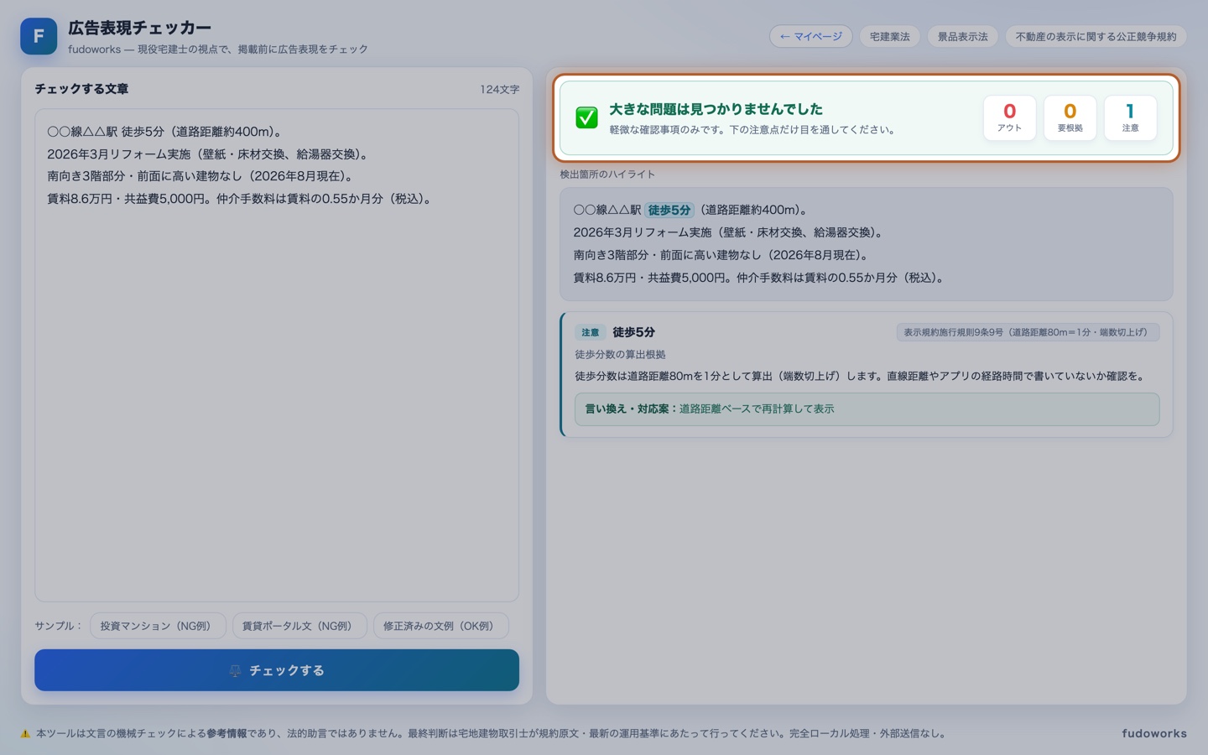The height and width of the screenshot is (755, 1208).
Task: Go back to マイページ
Action: pyautogui.click(x=810, y=36)
